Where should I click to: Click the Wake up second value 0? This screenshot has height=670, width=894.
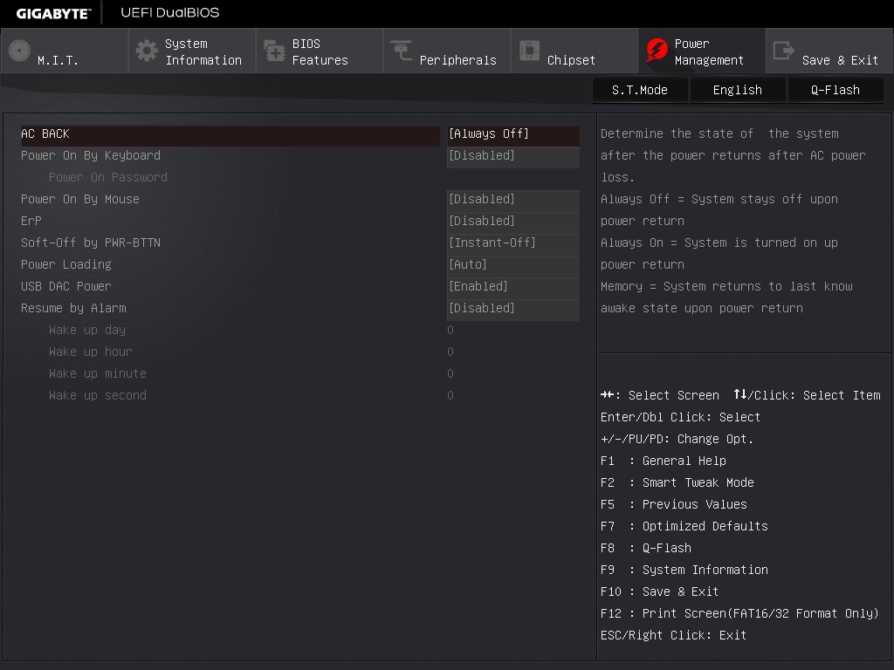coord(450,395)
